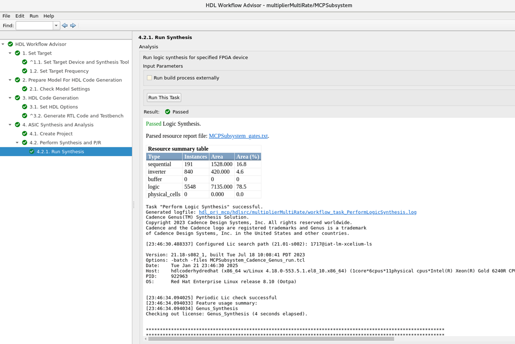Viewport: 515px width, 344px height.
Task: Enable the Run build process externally checkbox
Action: point(149,78)
